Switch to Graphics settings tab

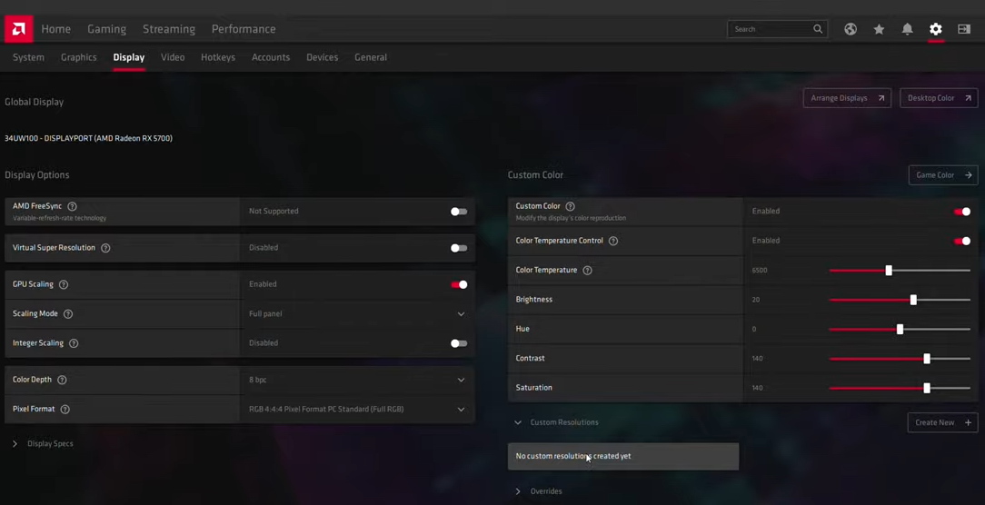(78, 57)
